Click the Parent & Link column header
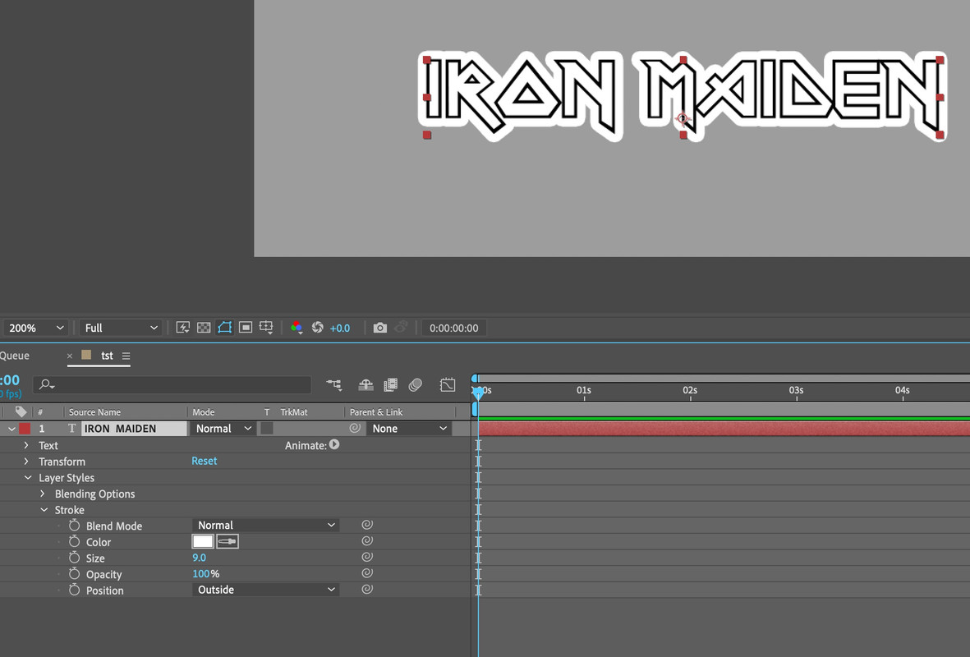970x657 pixels. (376, 412)
